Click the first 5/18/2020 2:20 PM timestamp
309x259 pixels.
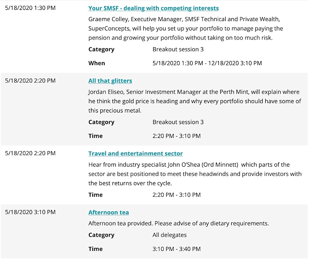pyautogui.click(x=30, y=81)
